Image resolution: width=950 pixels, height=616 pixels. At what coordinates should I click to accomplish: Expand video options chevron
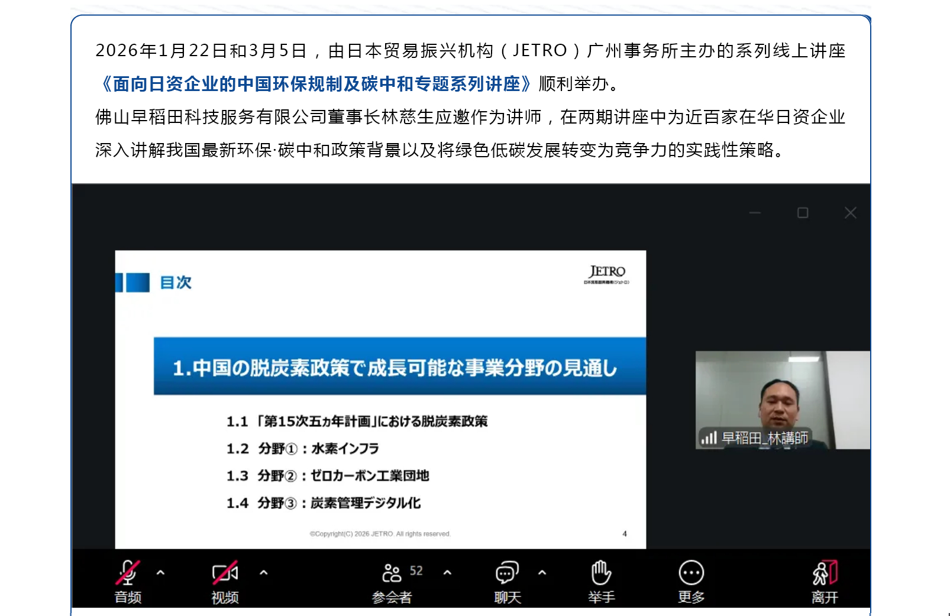tap(264, 572)
